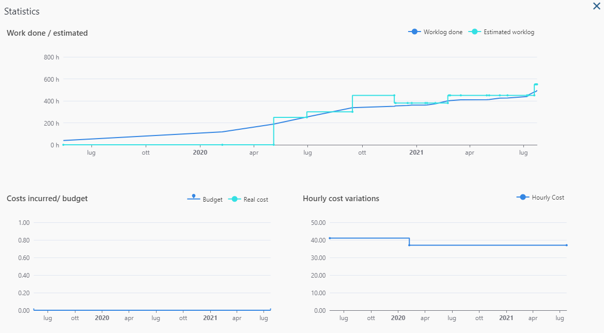Toggle series via Worklog done legend text

coord(443,32)
